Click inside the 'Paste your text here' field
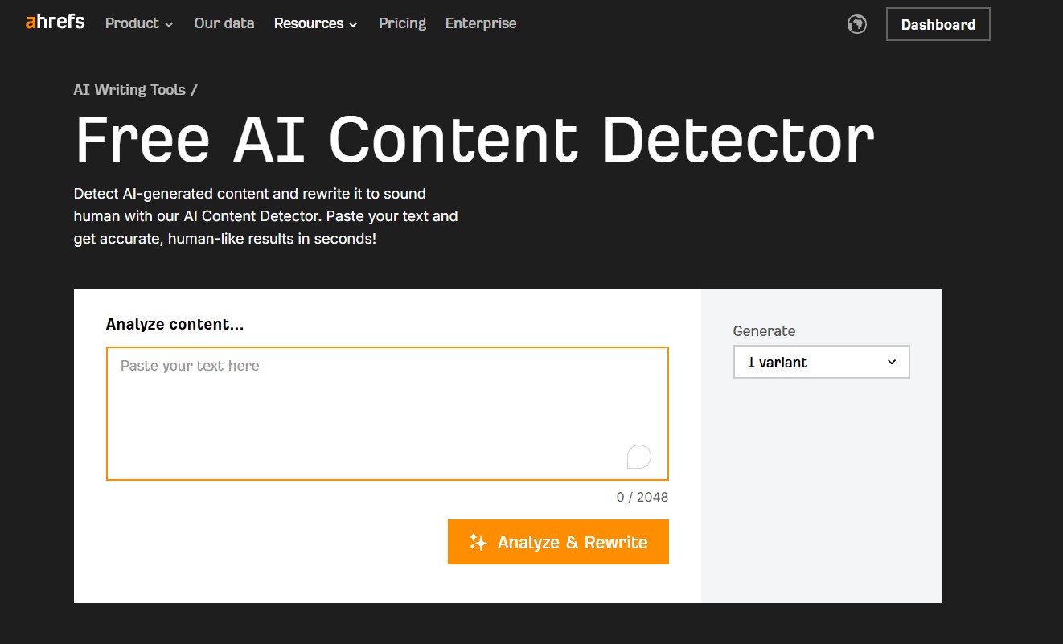The width and height of the screenshot is (1063, 644). point(386,410)
